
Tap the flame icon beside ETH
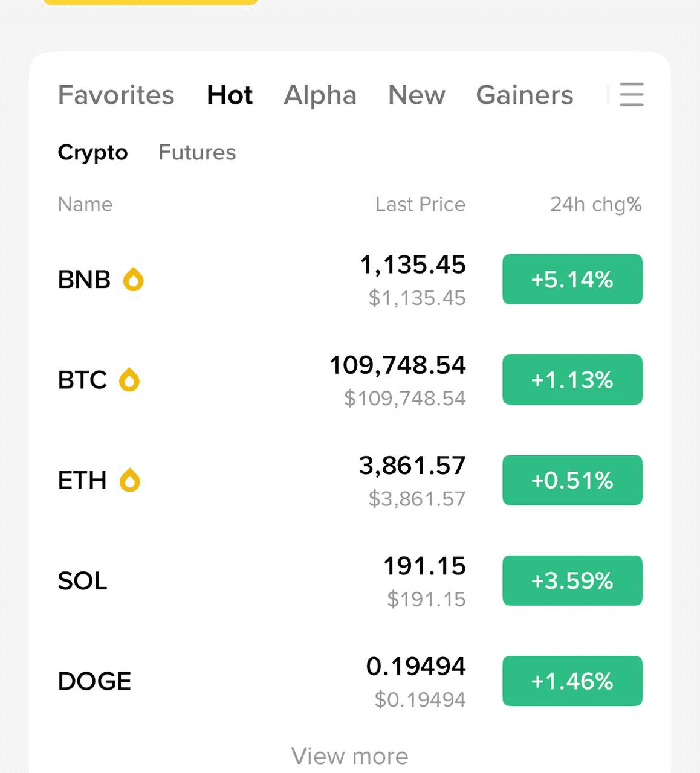click(x=130, y=481)
